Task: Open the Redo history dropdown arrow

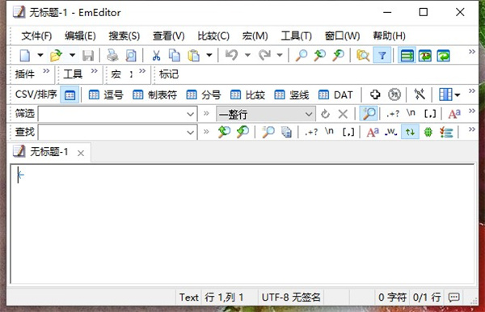Action: click(280, 55)
